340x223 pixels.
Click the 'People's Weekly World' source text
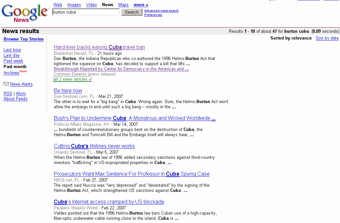[x=76, y=208]
